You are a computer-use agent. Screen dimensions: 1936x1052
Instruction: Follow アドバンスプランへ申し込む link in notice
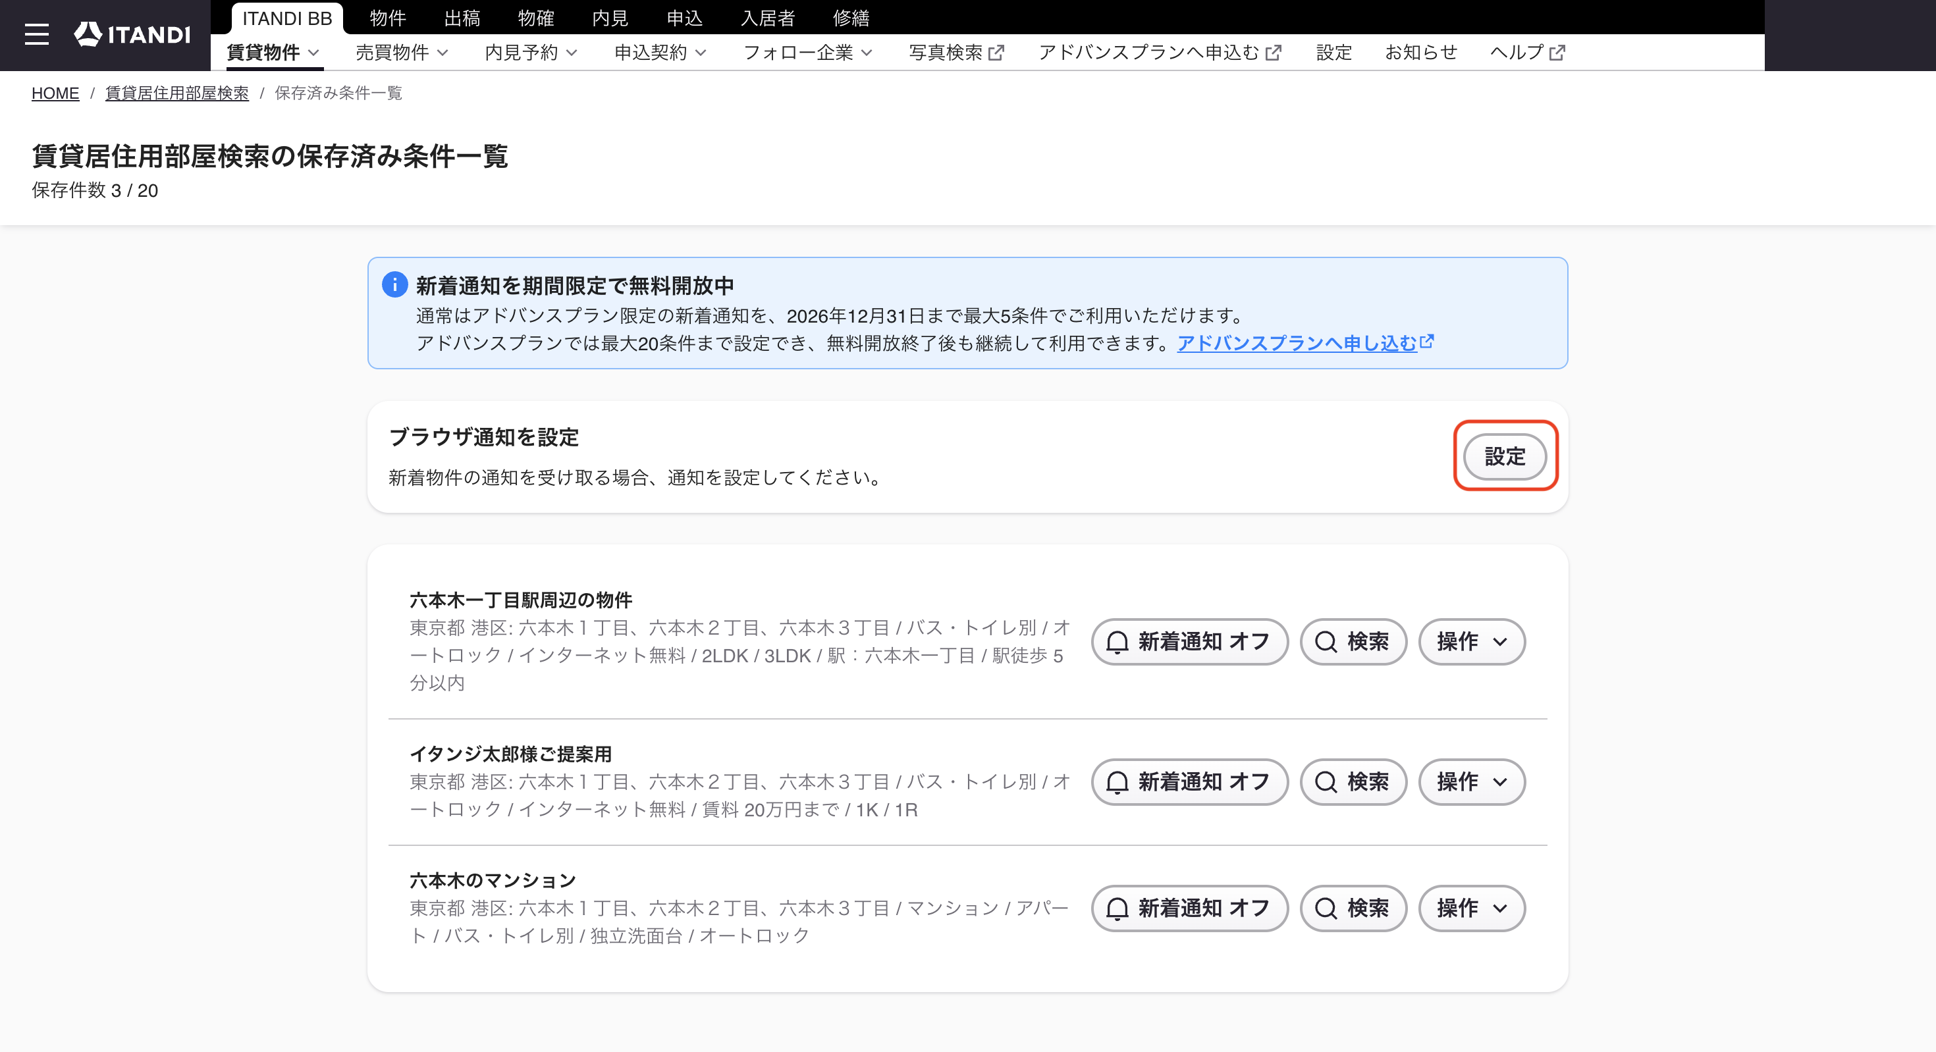(1305, 344)
